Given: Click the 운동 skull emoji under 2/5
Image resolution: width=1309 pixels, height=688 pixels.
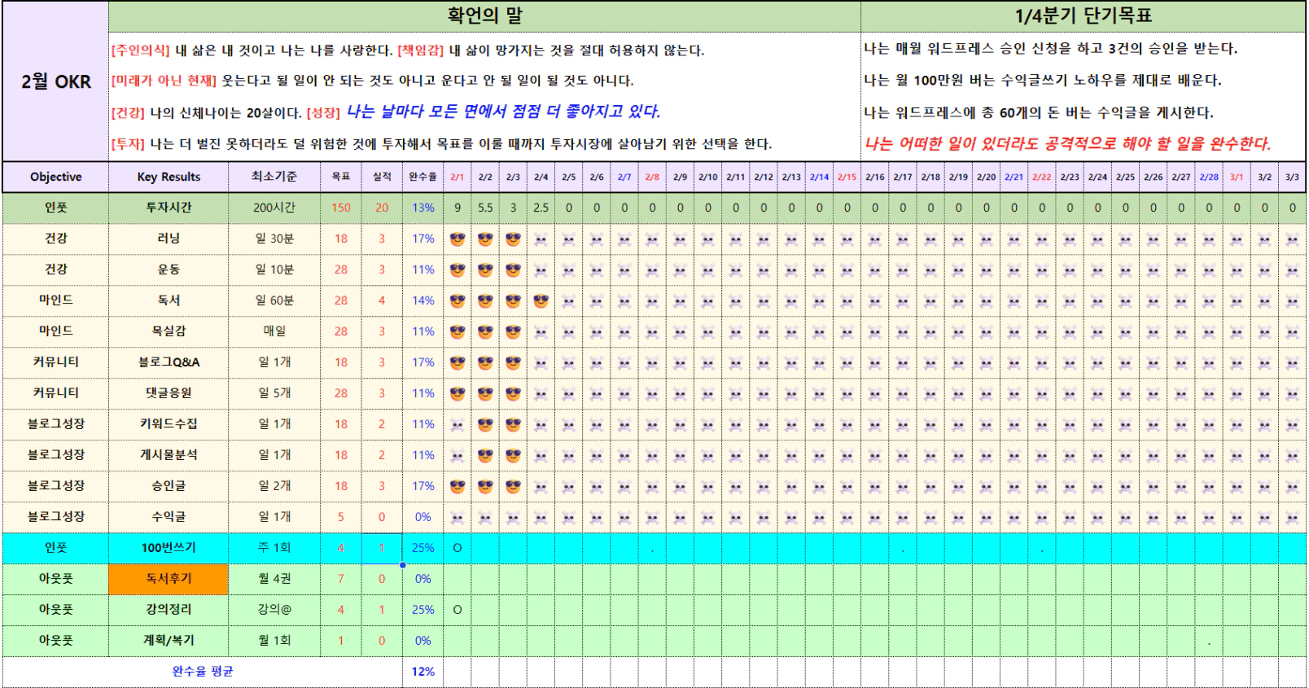Looking at the screenshot, I should (569, 270).
